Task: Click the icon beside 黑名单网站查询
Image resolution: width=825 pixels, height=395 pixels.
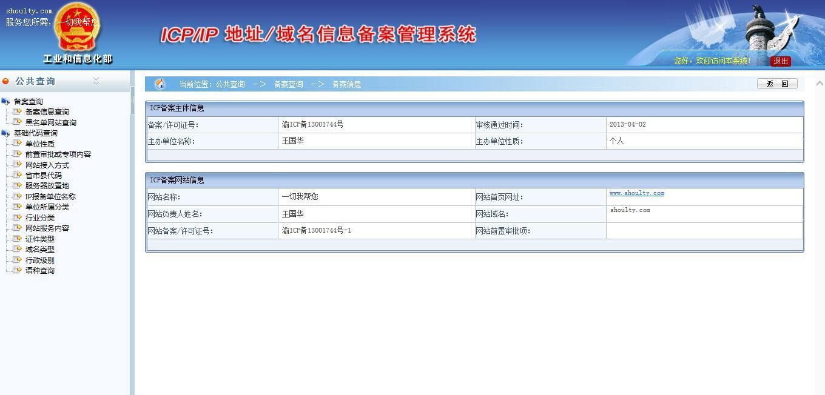Action: 17,122
